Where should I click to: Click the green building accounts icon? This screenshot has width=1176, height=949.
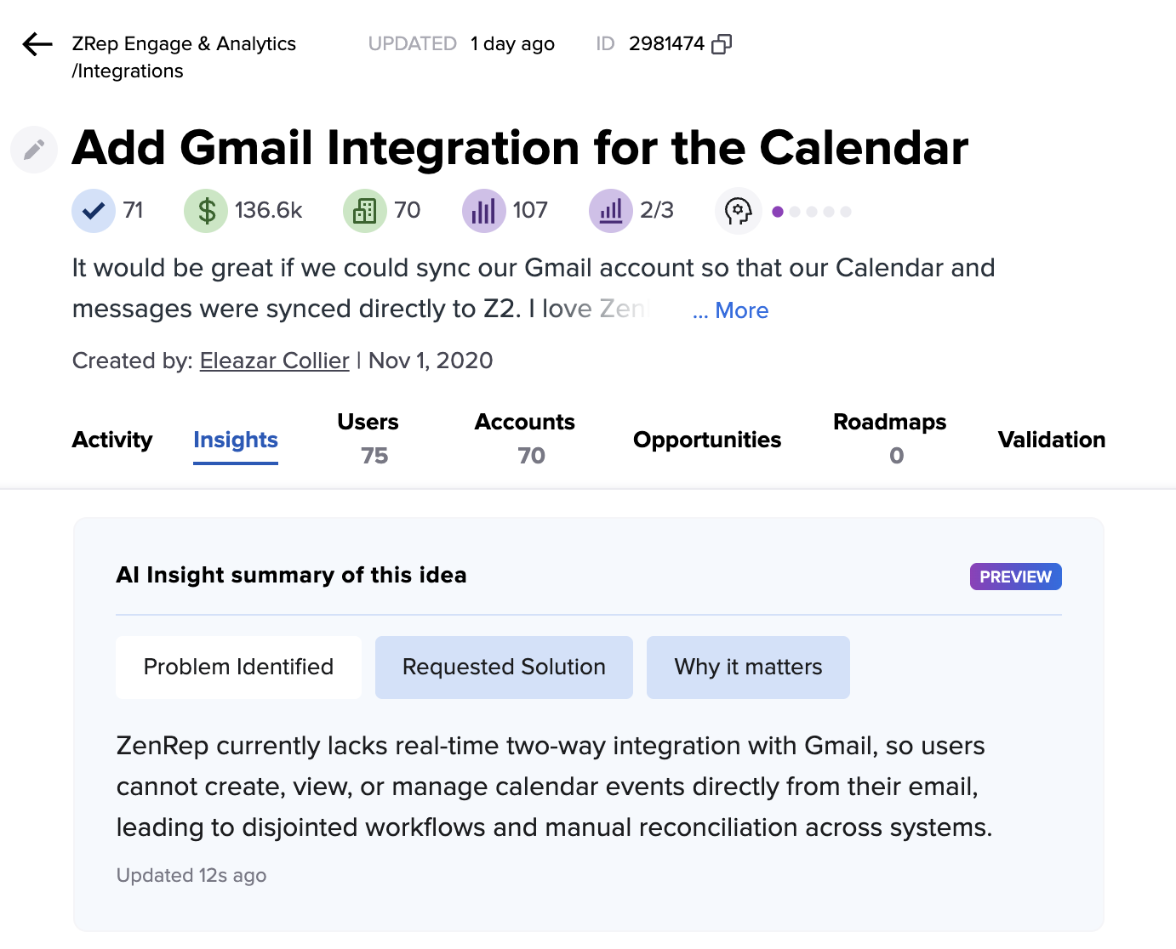pos(365,211)
